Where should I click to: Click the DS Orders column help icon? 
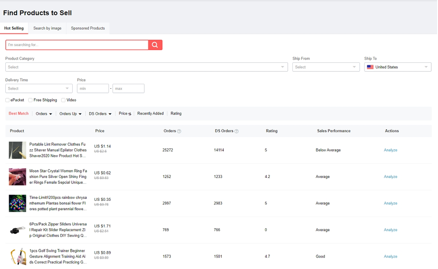(x=237, y=131)
